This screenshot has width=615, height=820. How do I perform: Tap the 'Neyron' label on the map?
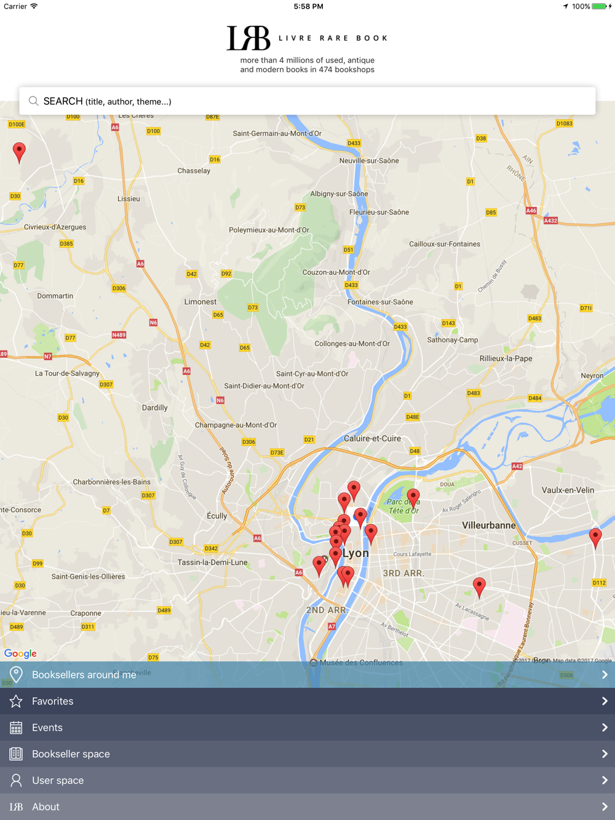pyautogui.click(x=592, y=376)
